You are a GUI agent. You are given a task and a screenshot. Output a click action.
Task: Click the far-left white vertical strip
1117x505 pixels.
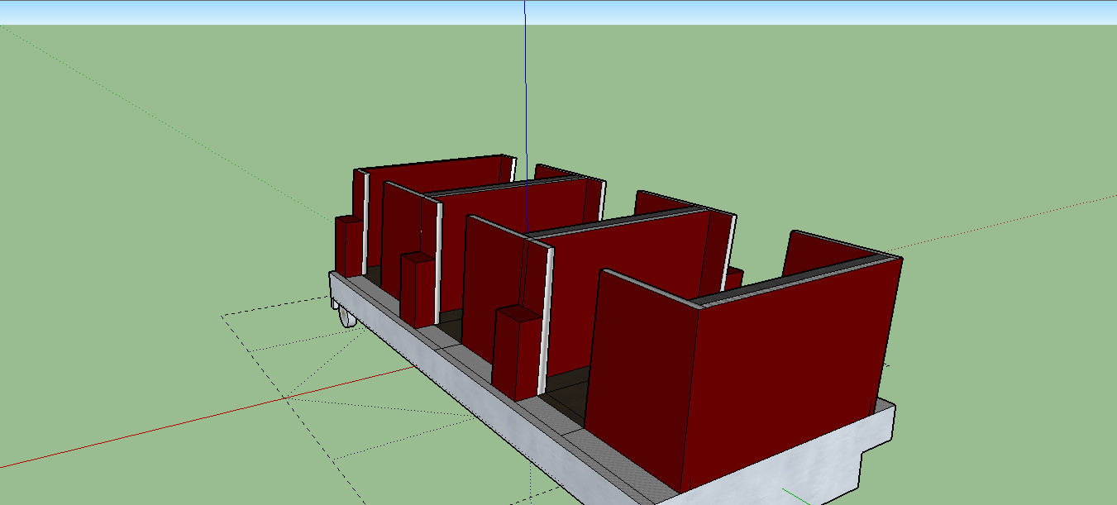(x=365, y=223)
